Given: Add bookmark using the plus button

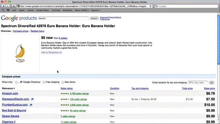Looking at the screenshot, I should tap(14, 6).
